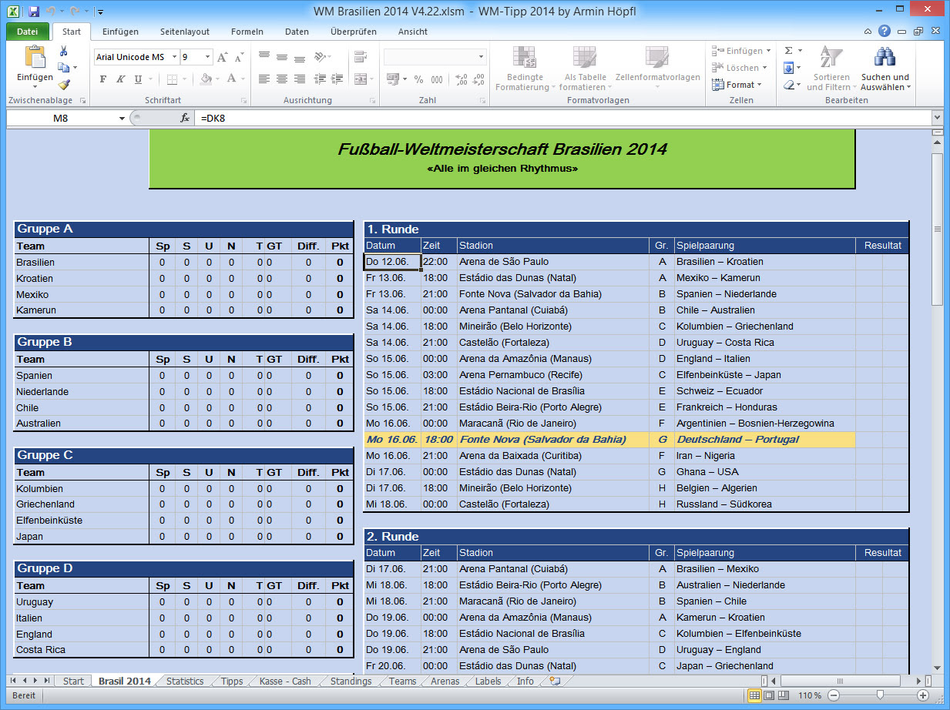Click the Redo arrow icon
950x710 pixels.
[x=75, y=12]
